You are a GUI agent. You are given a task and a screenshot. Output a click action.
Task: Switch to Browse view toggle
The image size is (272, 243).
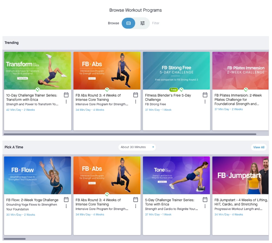(x=128, y=23)
